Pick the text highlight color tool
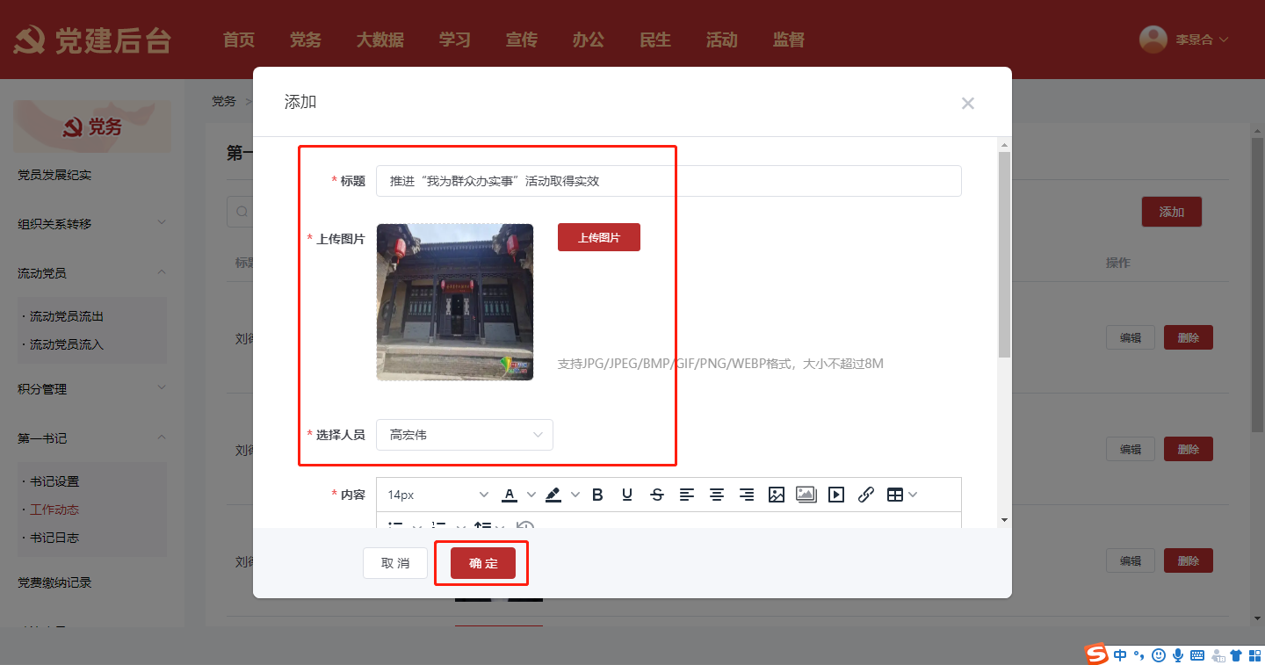This screenshot has width=1265, height=665. (553, 495)
